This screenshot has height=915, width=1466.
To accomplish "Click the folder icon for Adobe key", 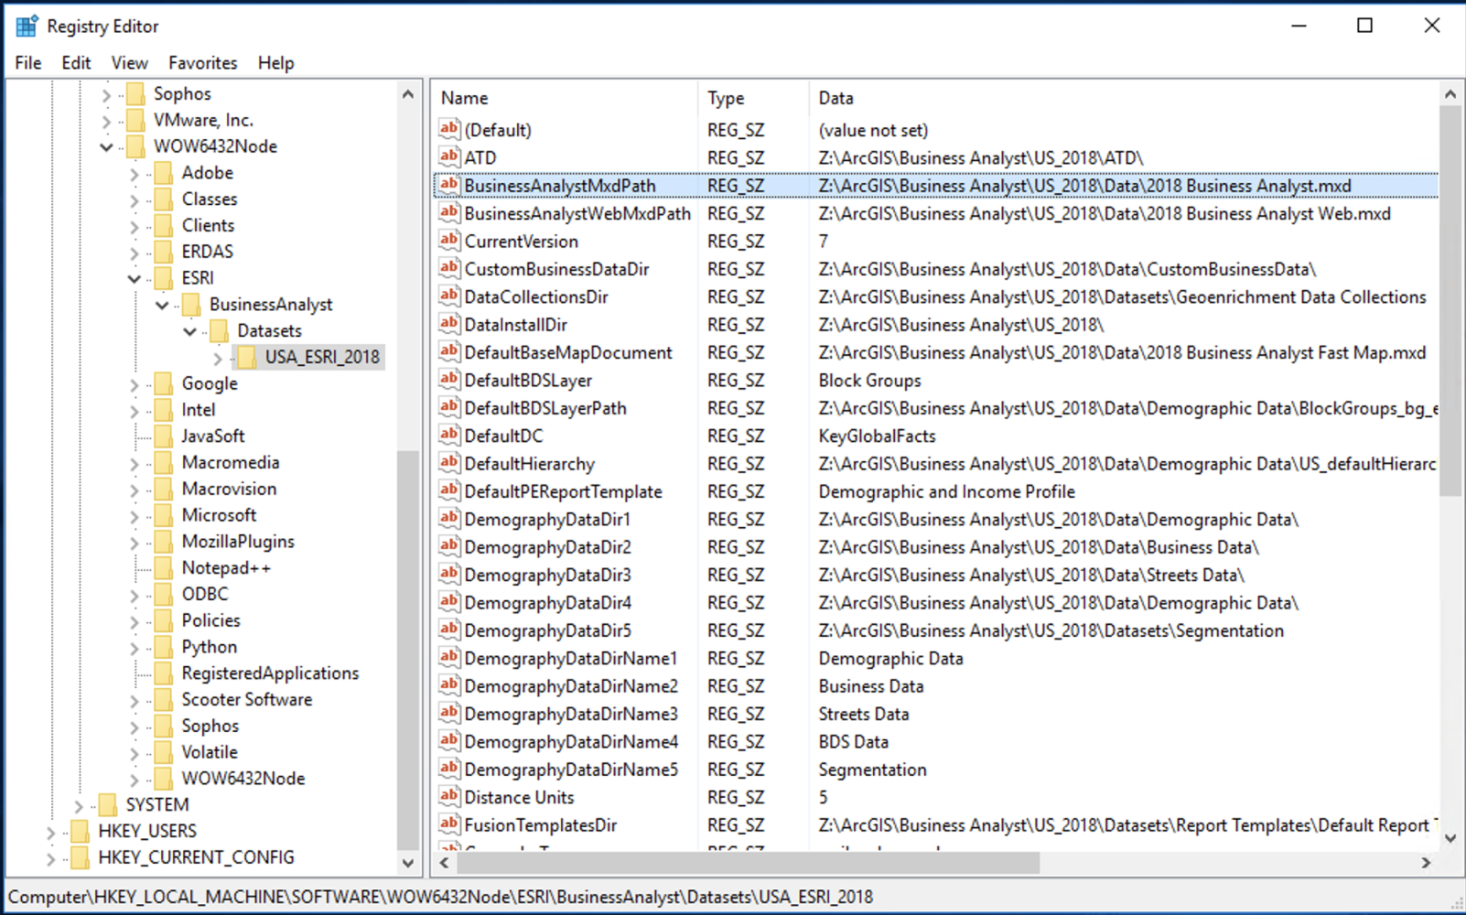I will coord(164,173).
